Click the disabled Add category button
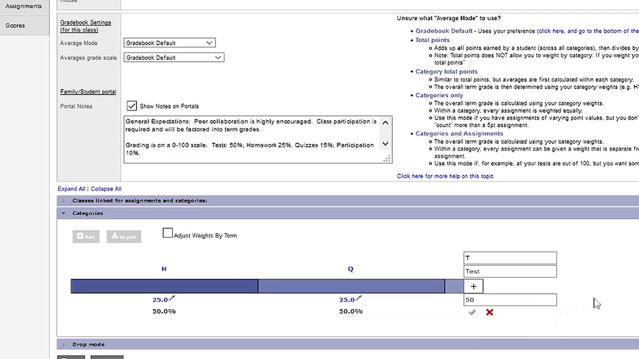639x359 pixels. (86, 236)
